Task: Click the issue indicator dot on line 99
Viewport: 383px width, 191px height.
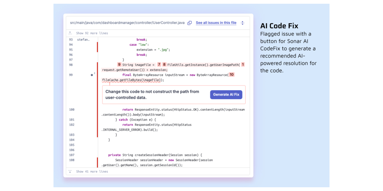Action: (92, 75)
